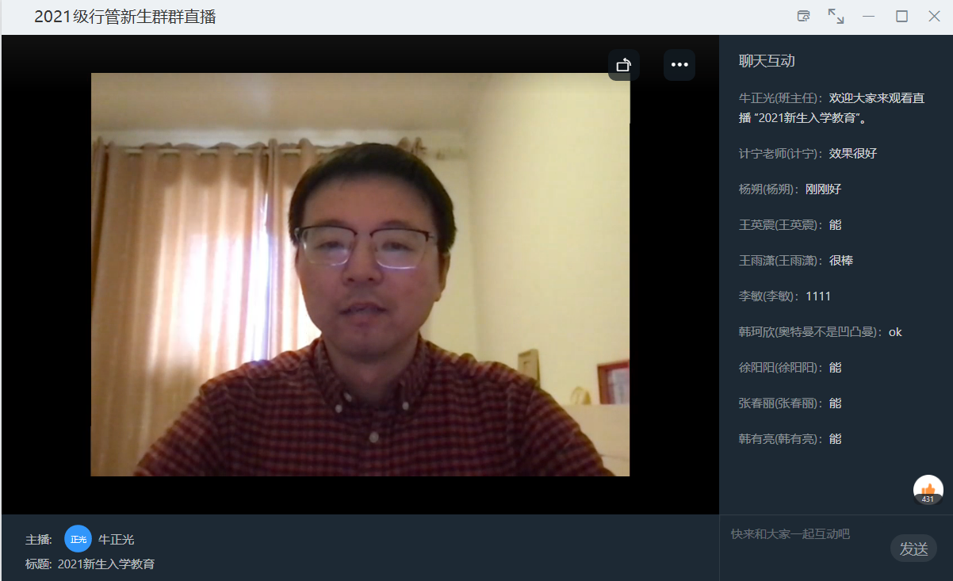953x581 pixels.
Task: Click 李敏's chat message 1111
Action: pyautogui.click(x=818, y=296)
